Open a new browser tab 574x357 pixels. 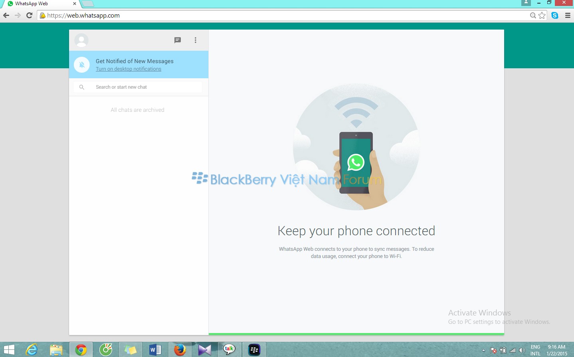pos(88,4)
